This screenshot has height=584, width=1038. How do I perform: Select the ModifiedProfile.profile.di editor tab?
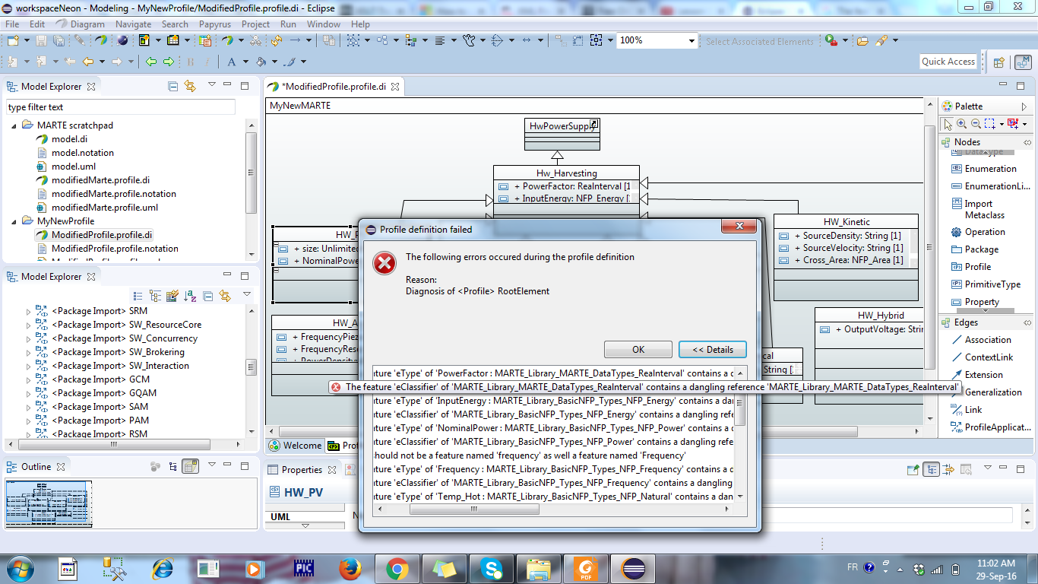(x=334, y=87)
